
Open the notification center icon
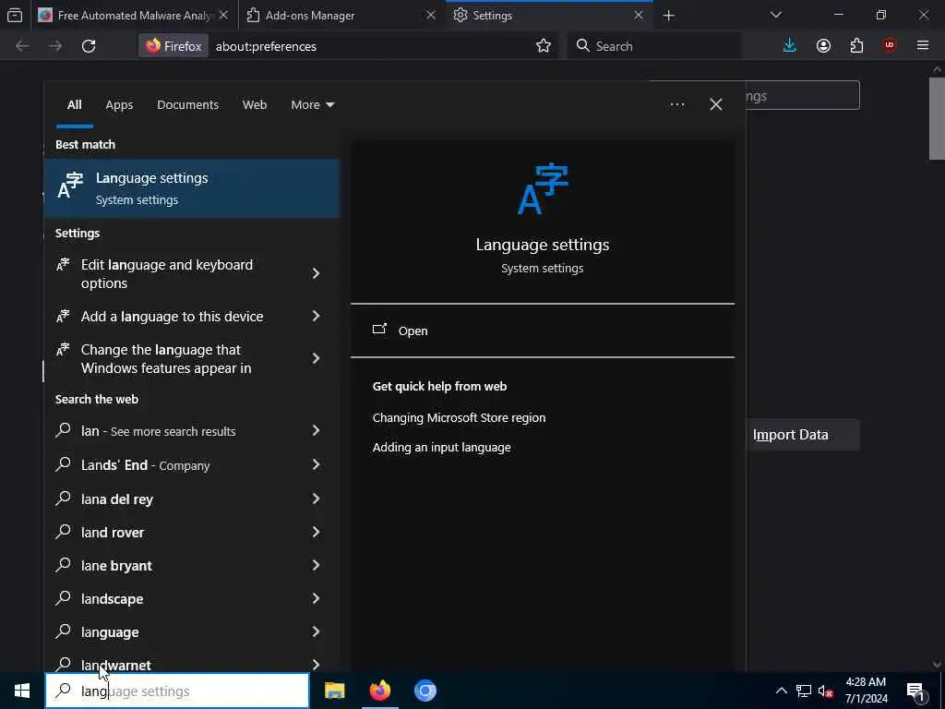916,691
